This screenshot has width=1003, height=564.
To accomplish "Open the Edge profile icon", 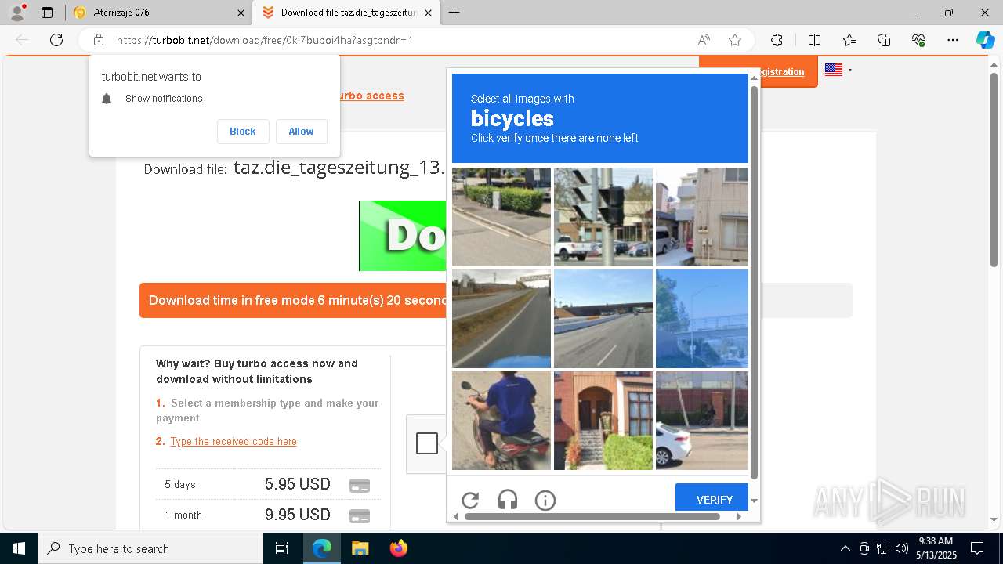I will click(x=17, y=13).
